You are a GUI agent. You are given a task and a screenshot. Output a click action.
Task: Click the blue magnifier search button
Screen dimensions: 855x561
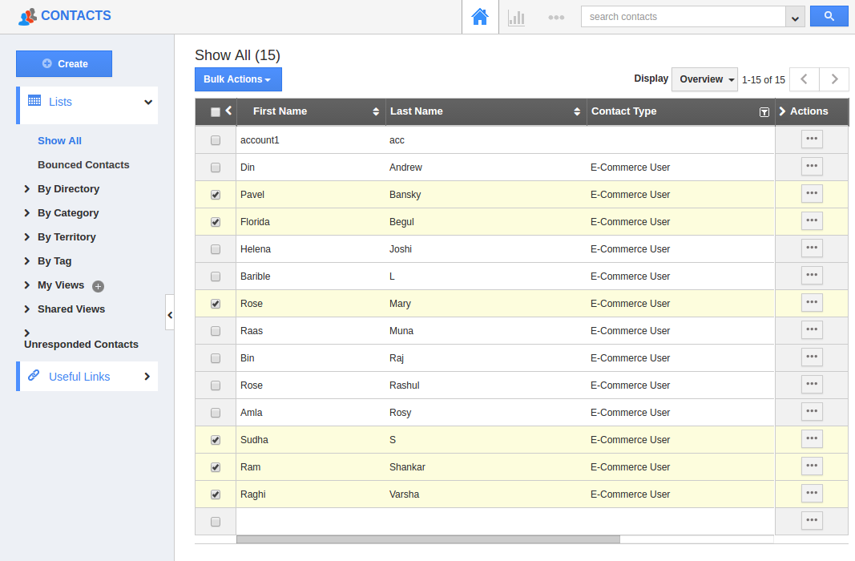pos(829,16)
